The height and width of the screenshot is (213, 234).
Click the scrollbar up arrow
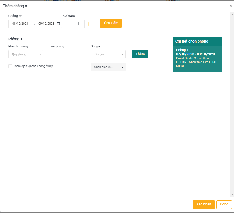(232, 13)
